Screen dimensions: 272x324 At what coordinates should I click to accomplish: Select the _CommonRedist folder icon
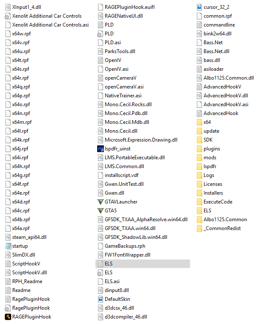tap(199, 228)
